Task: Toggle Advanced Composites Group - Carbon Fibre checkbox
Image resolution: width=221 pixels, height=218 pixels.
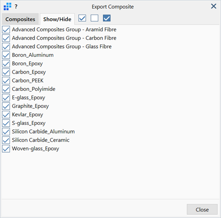Action: [x=6, y=38]
